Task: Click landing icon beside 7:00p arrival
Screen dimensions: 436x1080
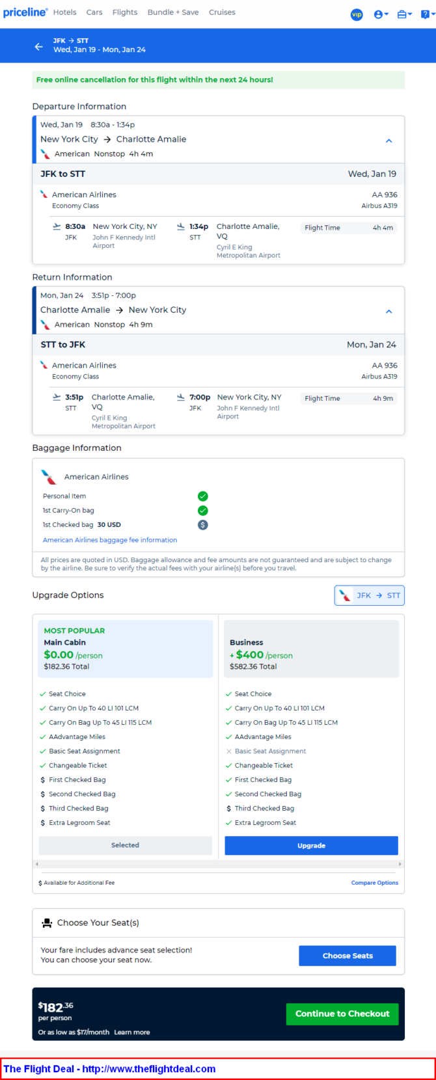Action: click(181, 397)
